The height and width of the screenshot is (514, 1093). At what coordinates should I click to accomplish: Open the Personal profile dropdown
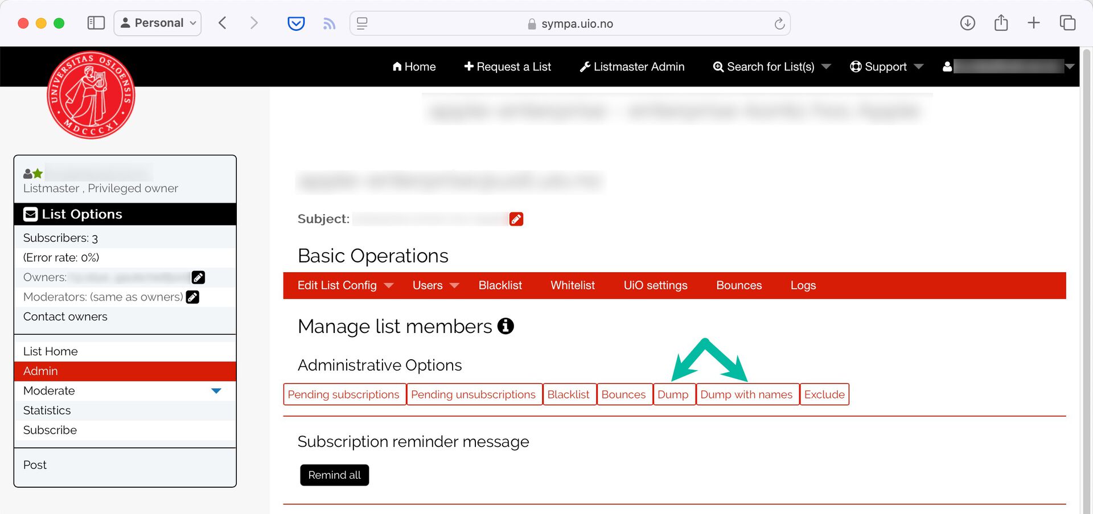coord(158,23)
